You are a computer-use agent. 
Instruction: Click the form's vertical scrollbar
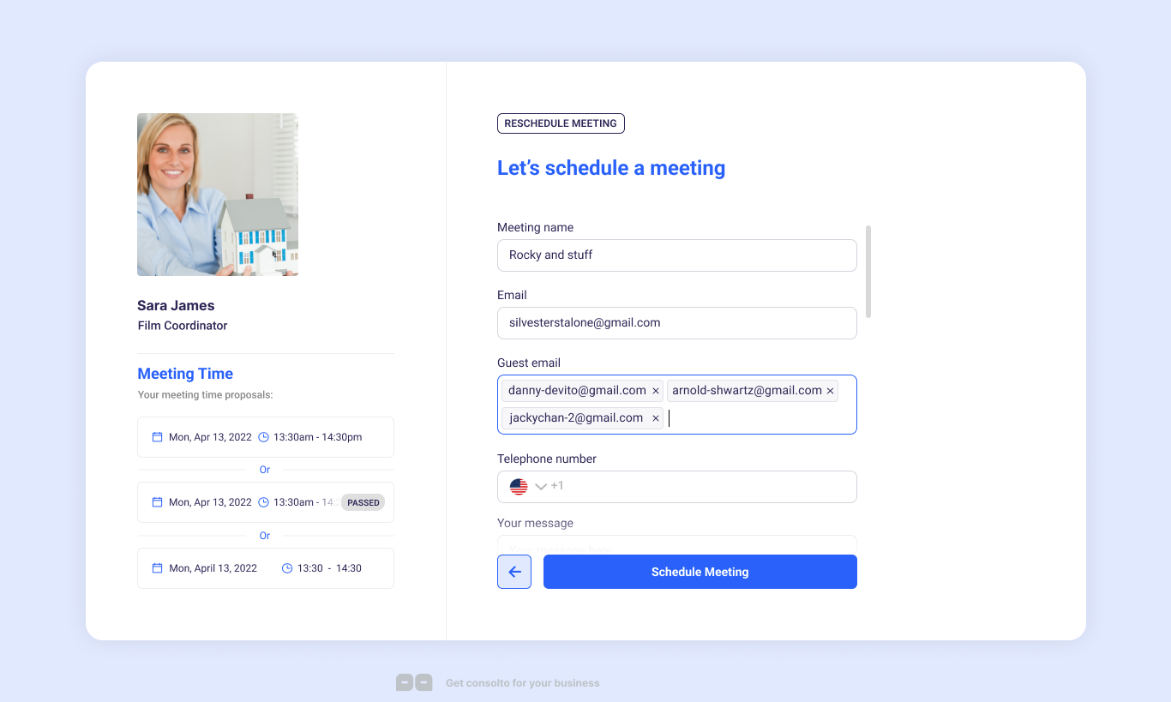point(868,271)
